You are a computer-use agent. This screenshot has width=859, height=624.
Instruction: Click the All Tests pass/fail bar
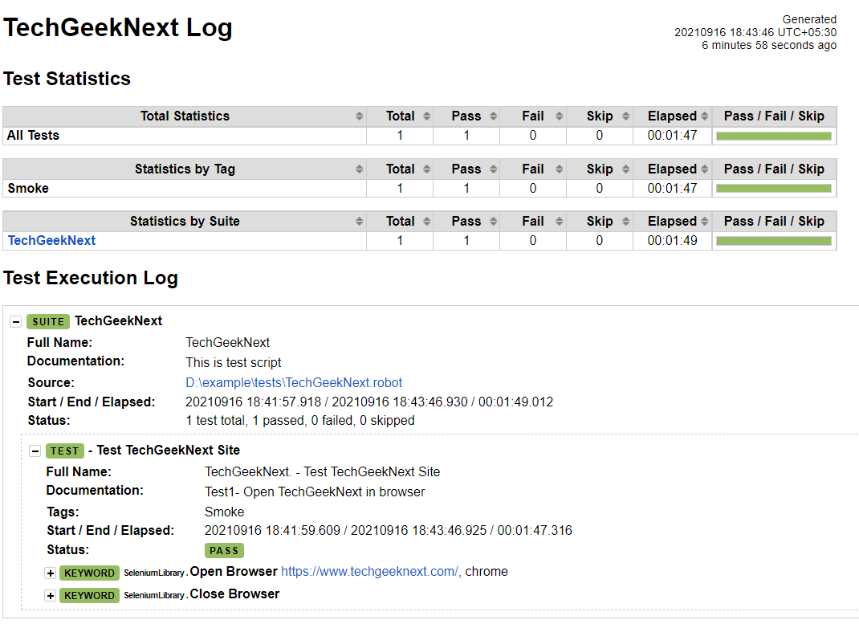click(774, 136)
